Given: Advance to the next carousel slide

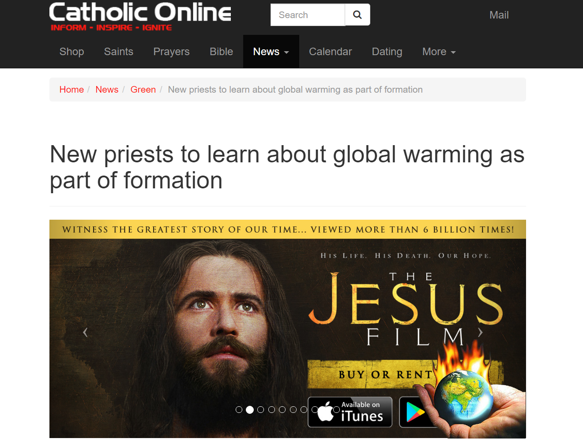Looking at the screenshot, I should [x=480, y=332].
